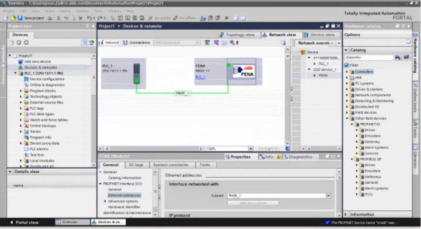Expand the Controllers folder in catalog

coord(347,72)
